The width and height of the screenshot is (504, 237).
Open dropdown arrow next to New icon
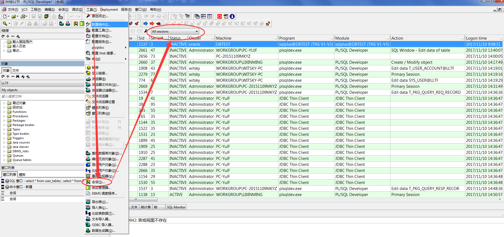[9, 16]
